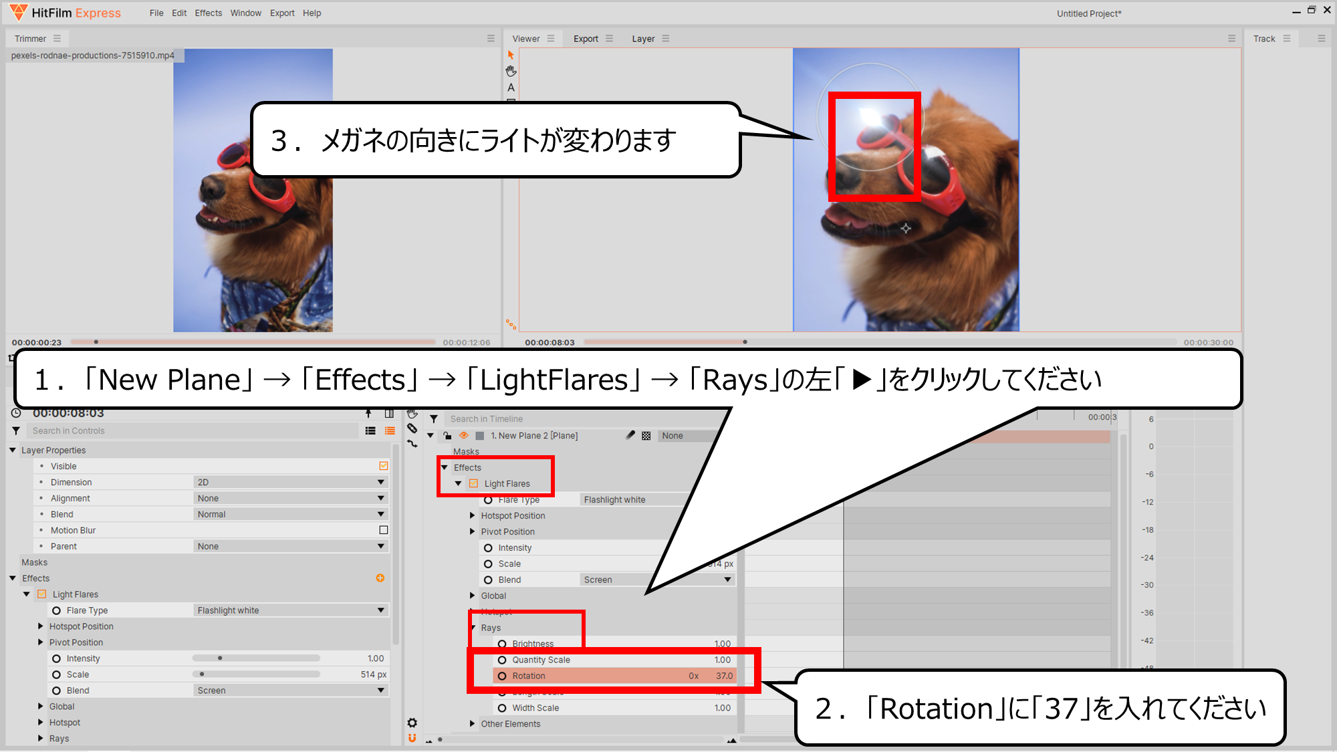
Task: Open the File menu
Action: (x=156, y=13)
